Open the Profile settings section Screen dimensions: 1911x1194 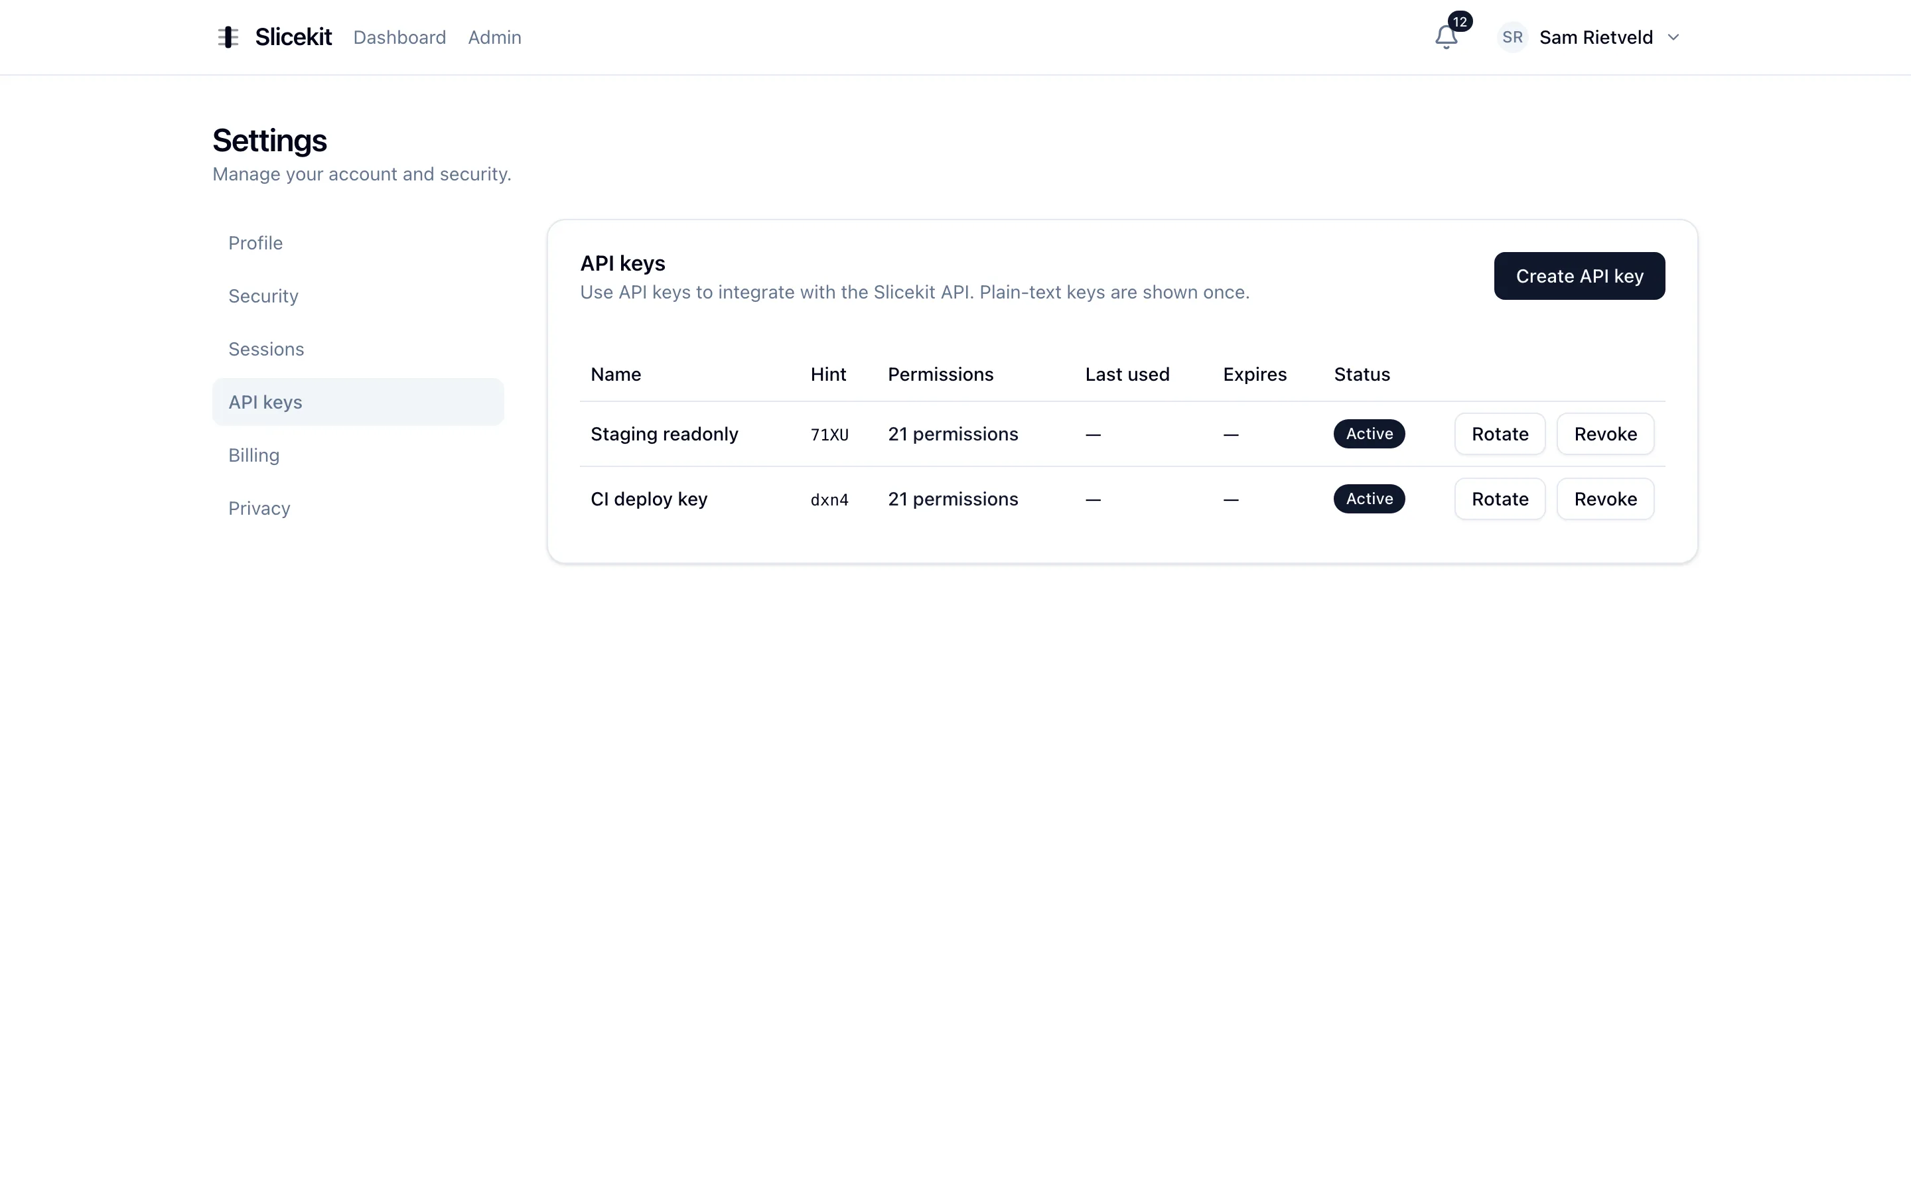[x=358, y=243]
